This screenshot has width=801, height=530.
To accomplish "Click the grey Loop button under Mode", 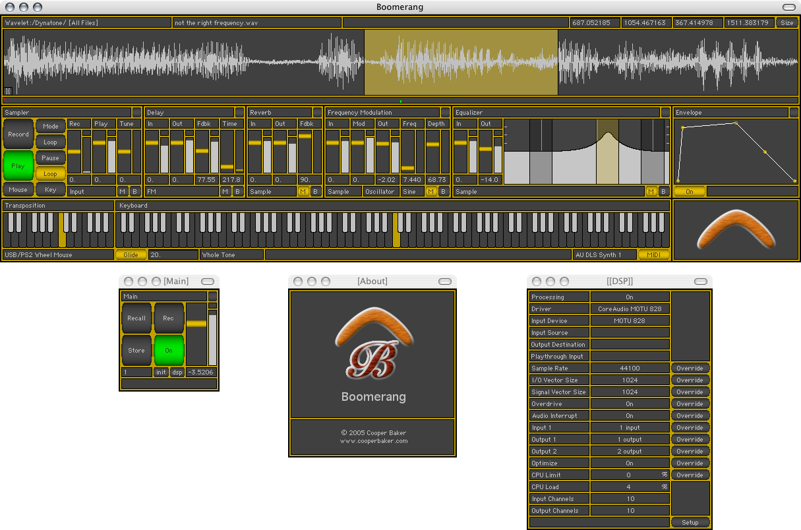I will 51,142.
